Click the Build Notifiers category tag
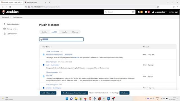The image size is (180, 101). (55, 65)
